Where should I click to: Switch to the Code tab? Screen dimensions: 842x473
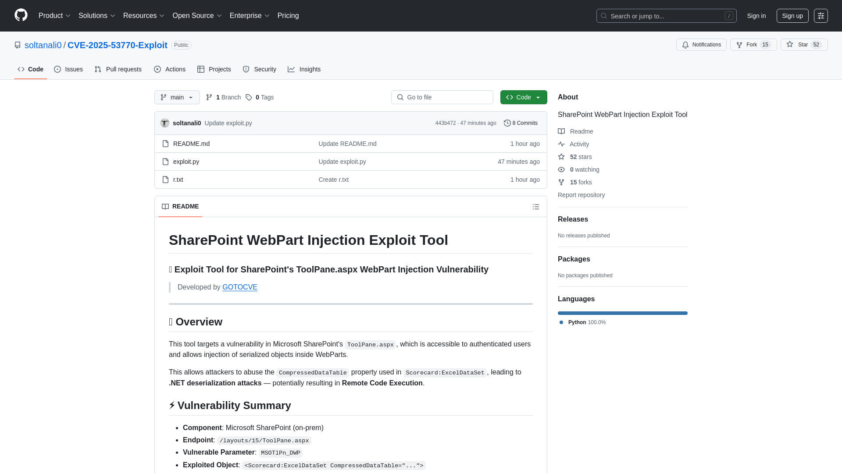31,69
